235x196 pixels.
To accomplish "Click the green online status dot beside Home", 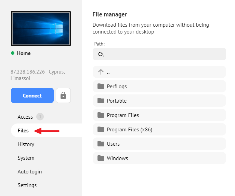I will click(13, 53).
